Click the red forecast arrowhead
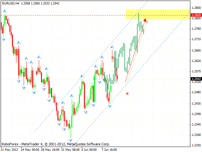The width and height of the screenshot is (202, 152). point(145,20)
